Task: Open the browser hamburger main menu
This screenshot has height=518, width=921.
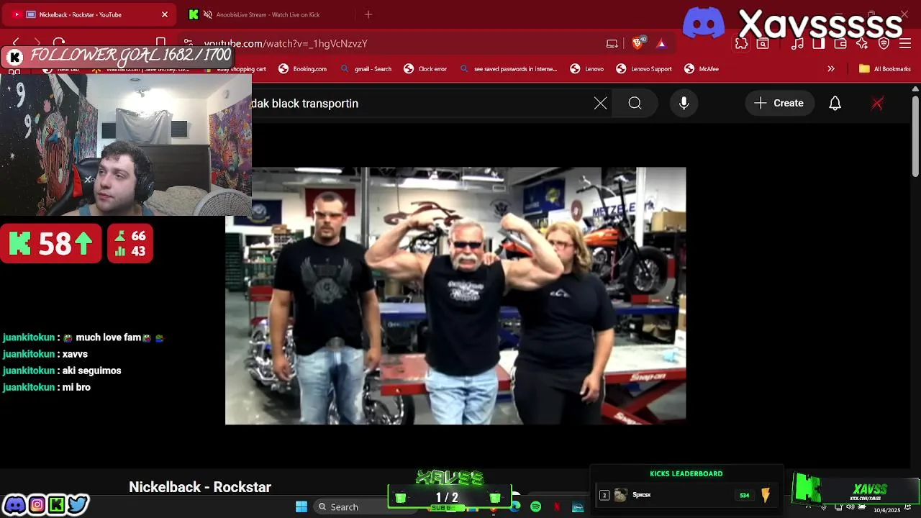Action: (906, 44)
